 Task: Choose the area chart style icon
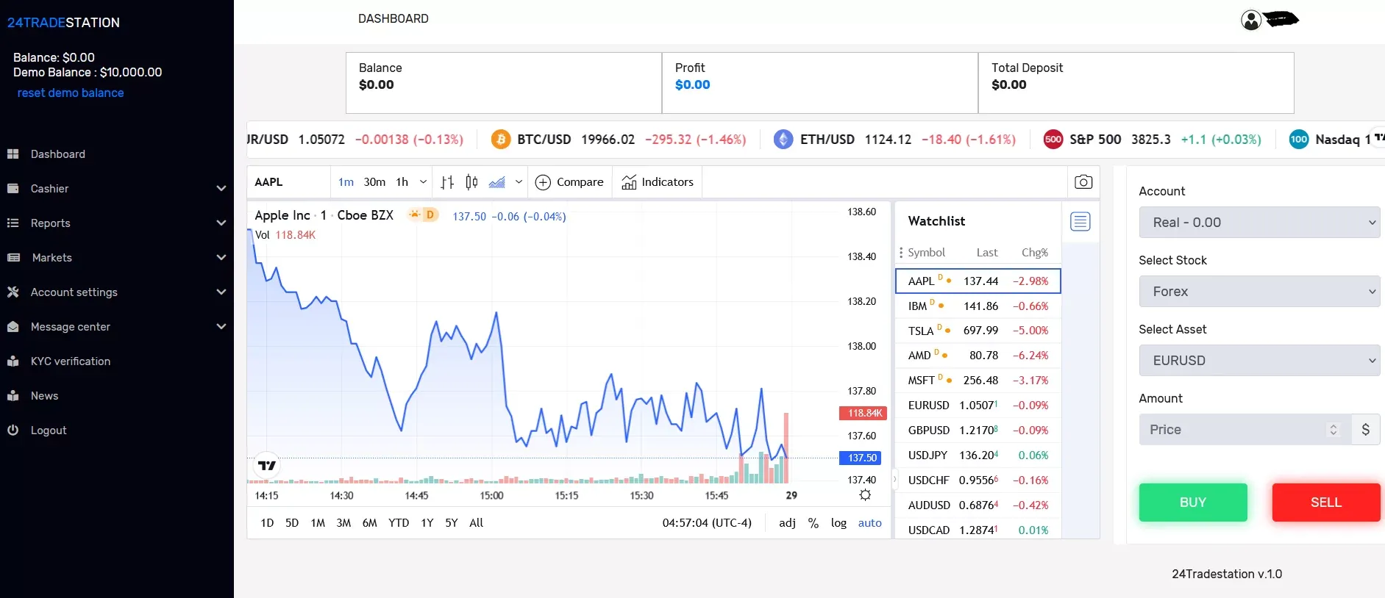click(x=497, y=182)
